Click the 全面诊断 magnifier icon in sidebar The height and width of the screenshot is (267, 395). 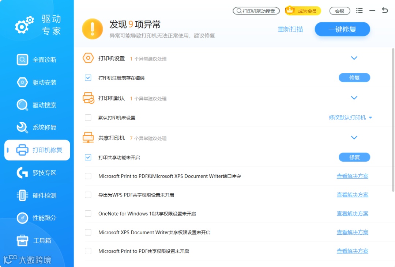(x=22, y=60)
